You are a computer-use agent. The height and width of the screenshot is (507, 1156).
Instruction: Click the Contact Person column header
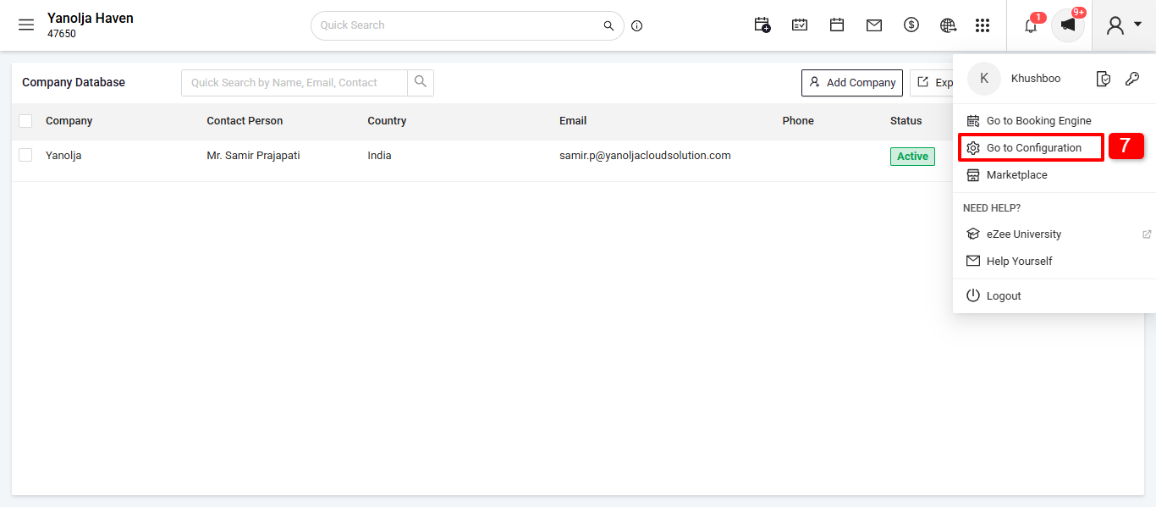coord(245,121)
